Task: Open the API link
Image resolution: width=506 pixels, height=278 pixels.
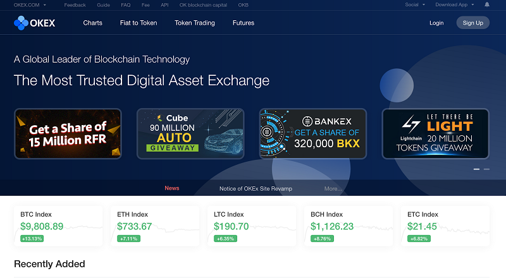Action: (164, 5)
